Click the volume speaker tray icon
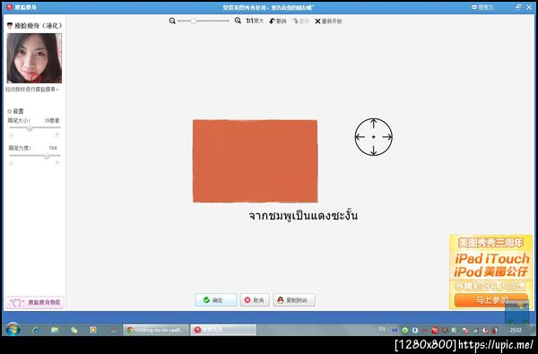 pyautogui.click(x=445, y=331)
